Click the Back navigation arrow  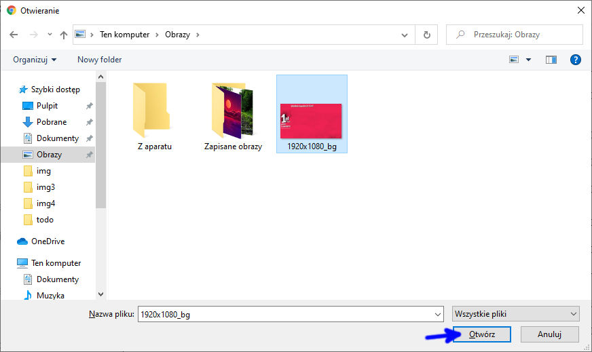coord(14,35)
